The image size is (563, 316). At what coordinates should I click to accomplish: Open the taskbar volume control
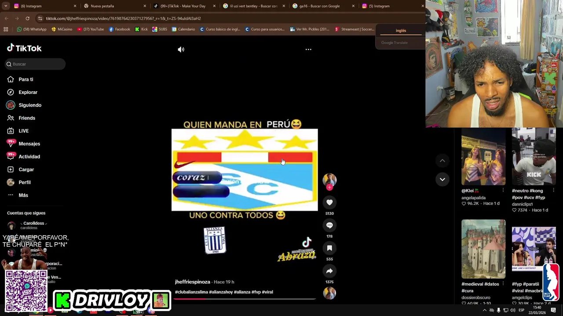point(512,310)
